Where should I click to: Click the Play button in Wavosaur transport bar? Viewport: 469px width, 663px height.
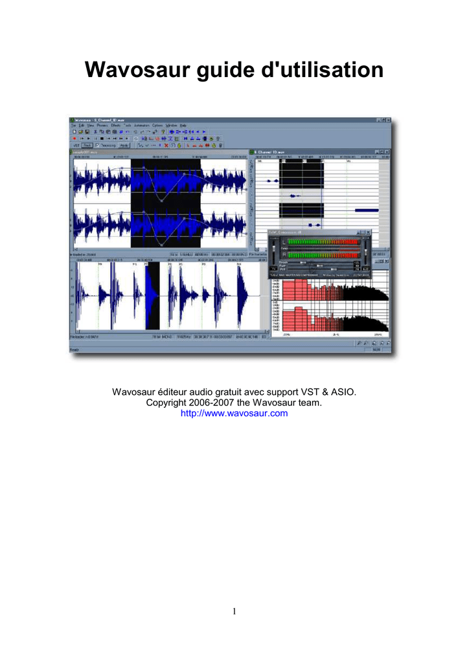[88, 139]
